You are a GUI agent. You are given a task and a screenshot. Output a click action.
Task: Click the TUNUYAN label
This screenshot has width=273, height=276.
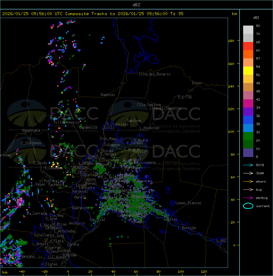click(70, 255)
